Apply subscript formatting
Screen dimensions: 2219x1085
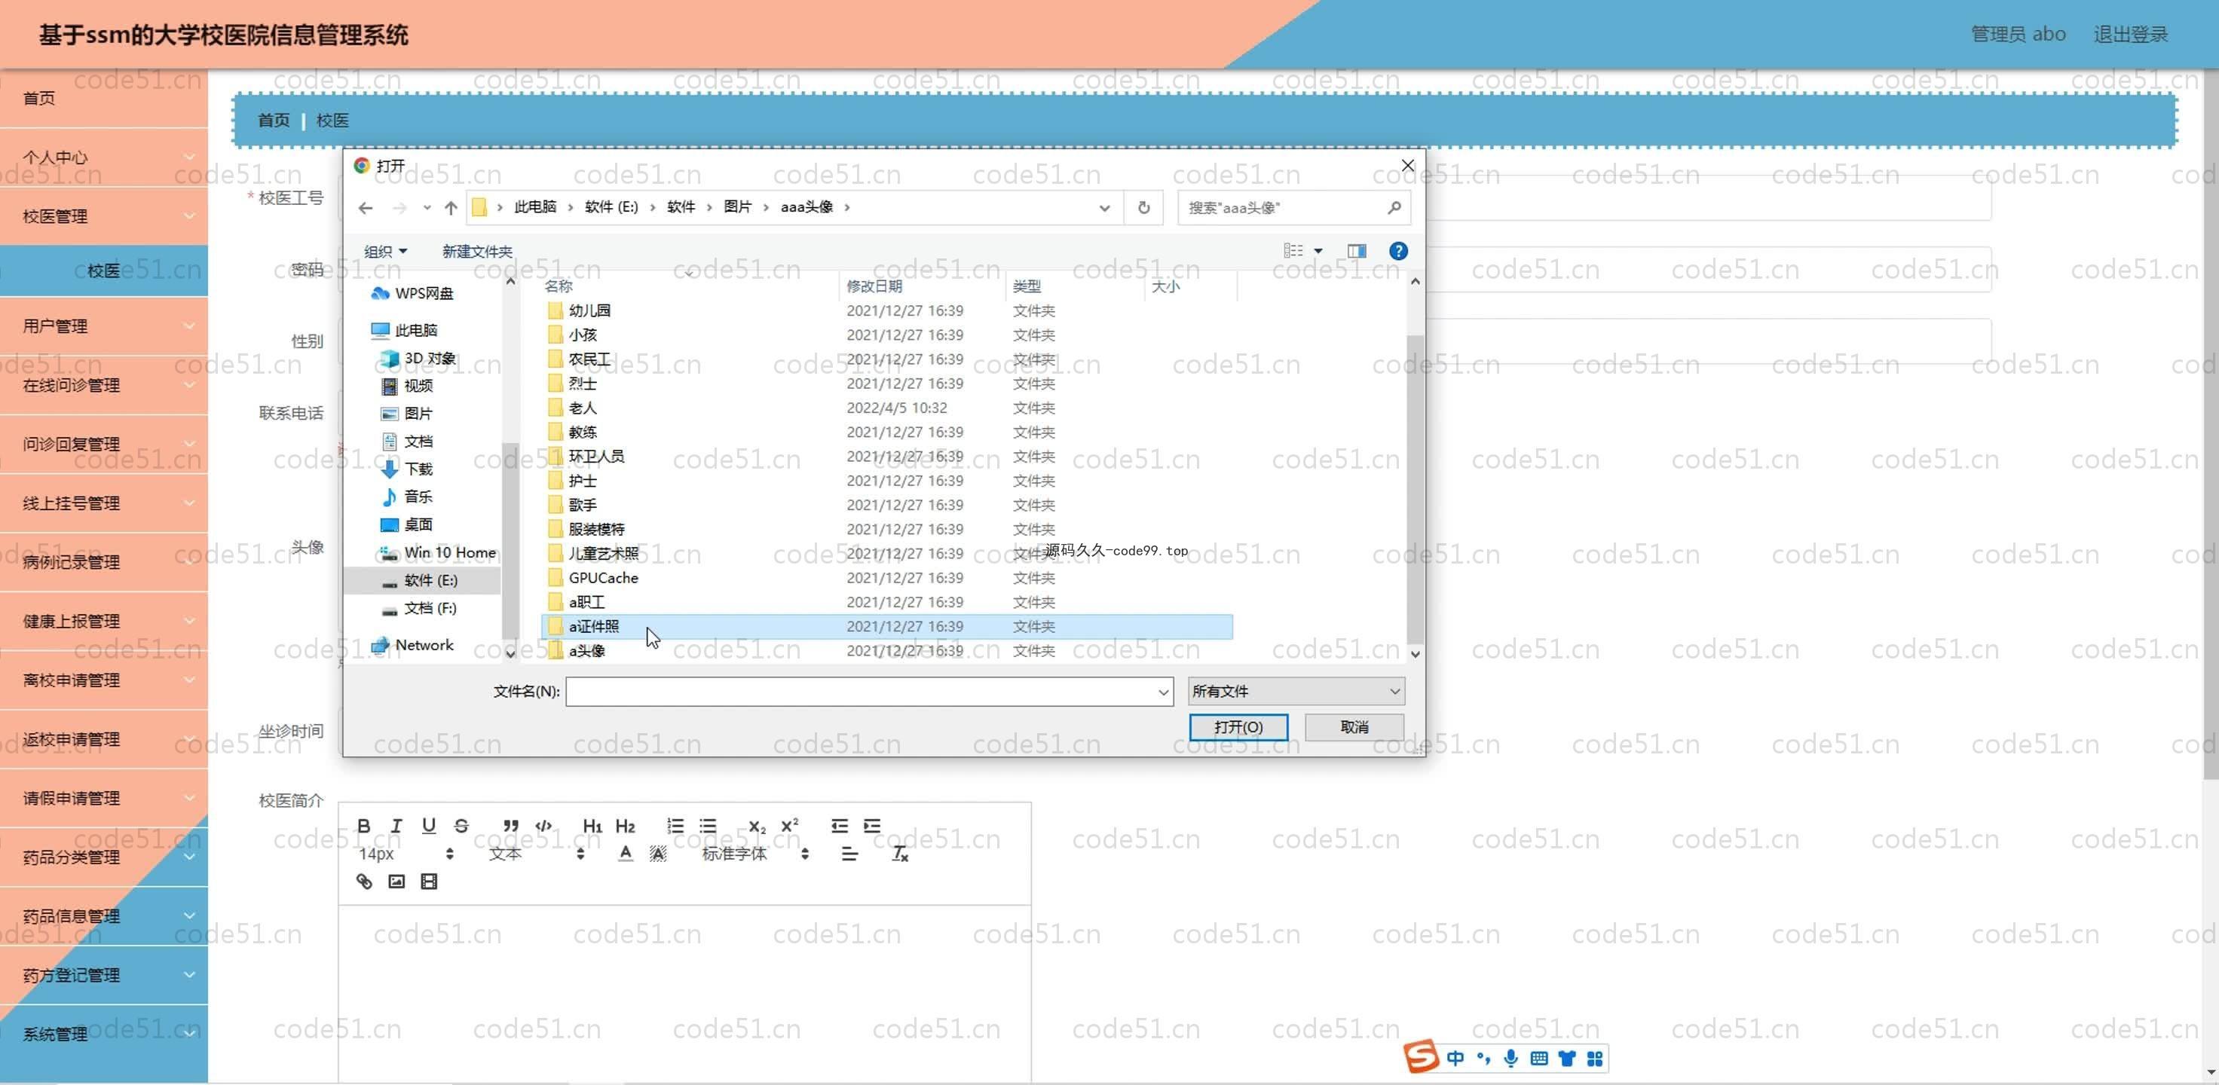758,826
